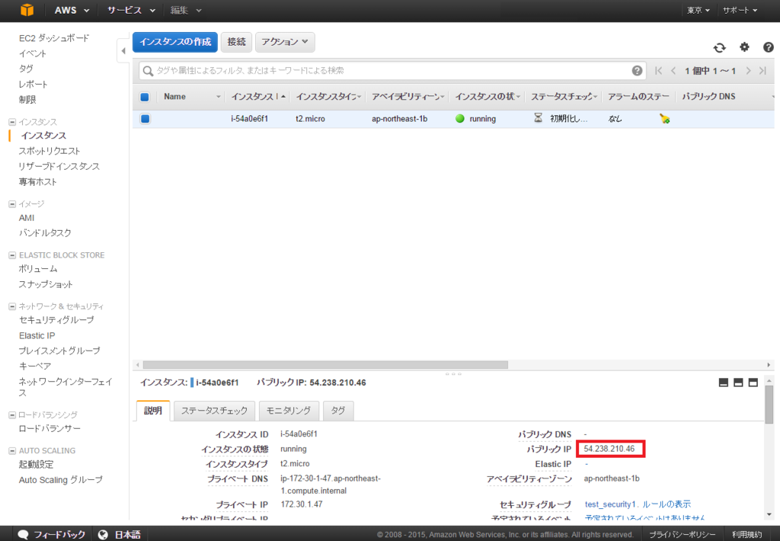Image resolution: width=780 pixels, height=541 pixels.
Task: Switch to the モニタリング tab
Action: [x=289, y=411]
